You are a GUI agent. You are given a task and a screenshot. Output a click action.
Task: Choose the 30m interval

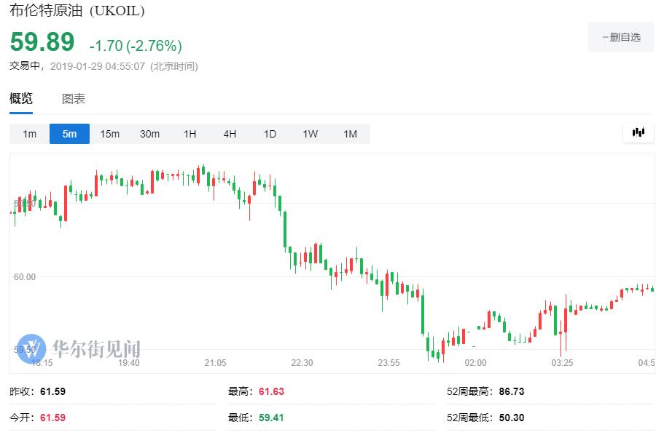click(x=149, y=134)
